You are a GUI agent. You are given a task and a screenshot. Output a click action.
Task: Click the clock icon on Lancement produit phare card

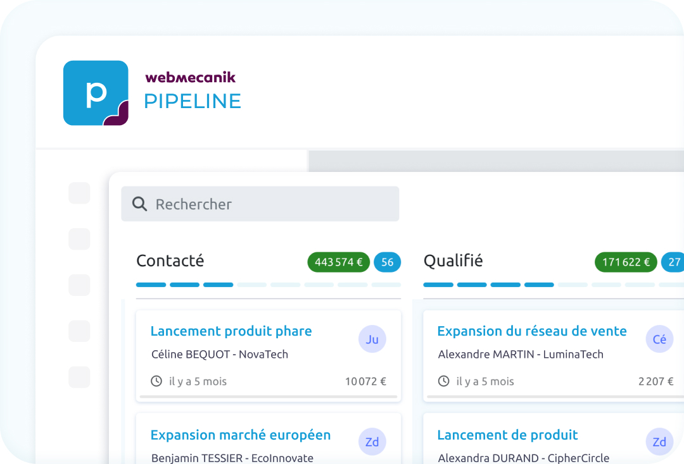coord(156,381)
